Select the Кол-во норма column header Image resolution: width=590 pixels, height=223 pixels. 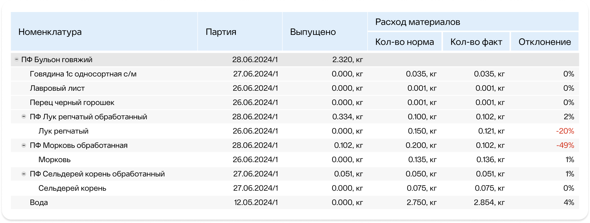pyautogui.click(x=405, y=41)
